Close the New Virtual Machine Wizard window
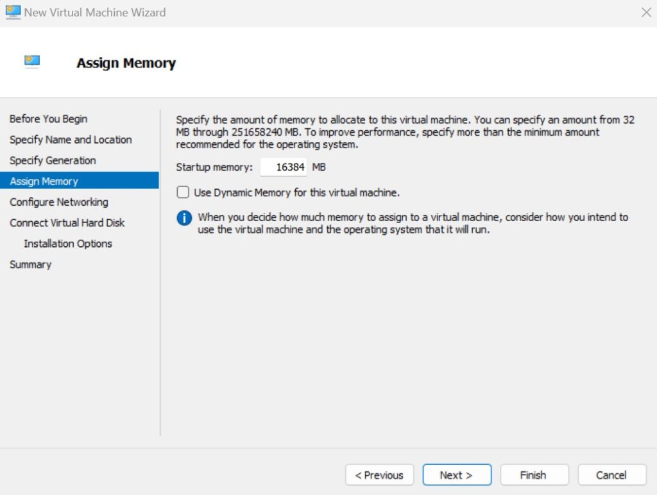 (646, 12)
